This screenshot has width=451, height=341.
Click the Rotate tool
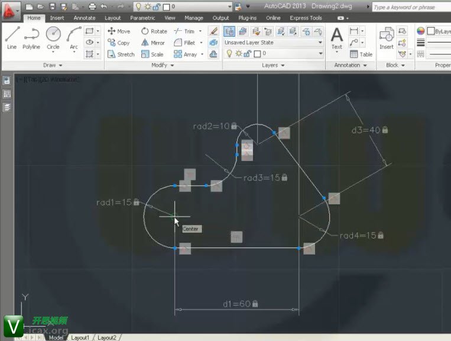(154, 31)
